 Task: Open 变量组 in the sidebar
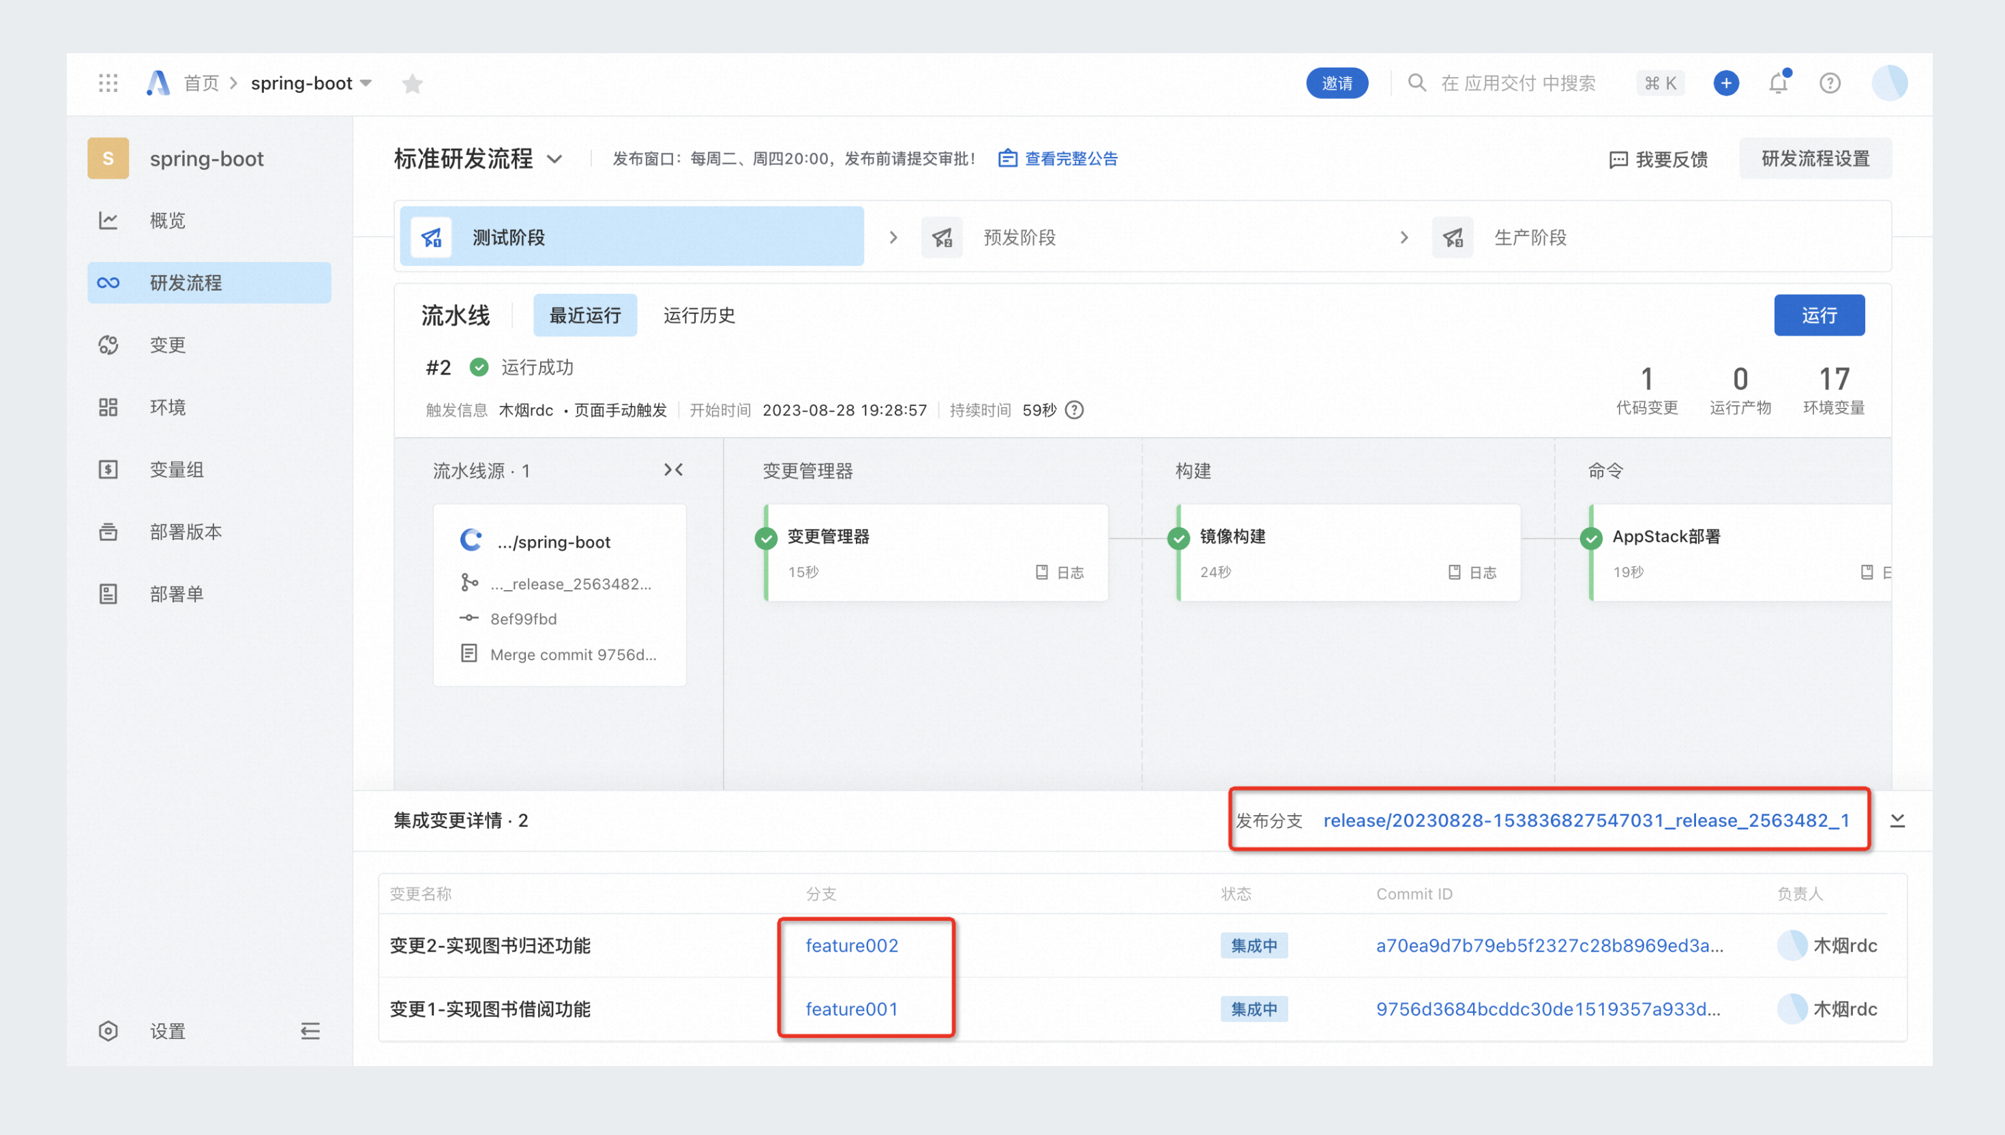coord(209,469)
